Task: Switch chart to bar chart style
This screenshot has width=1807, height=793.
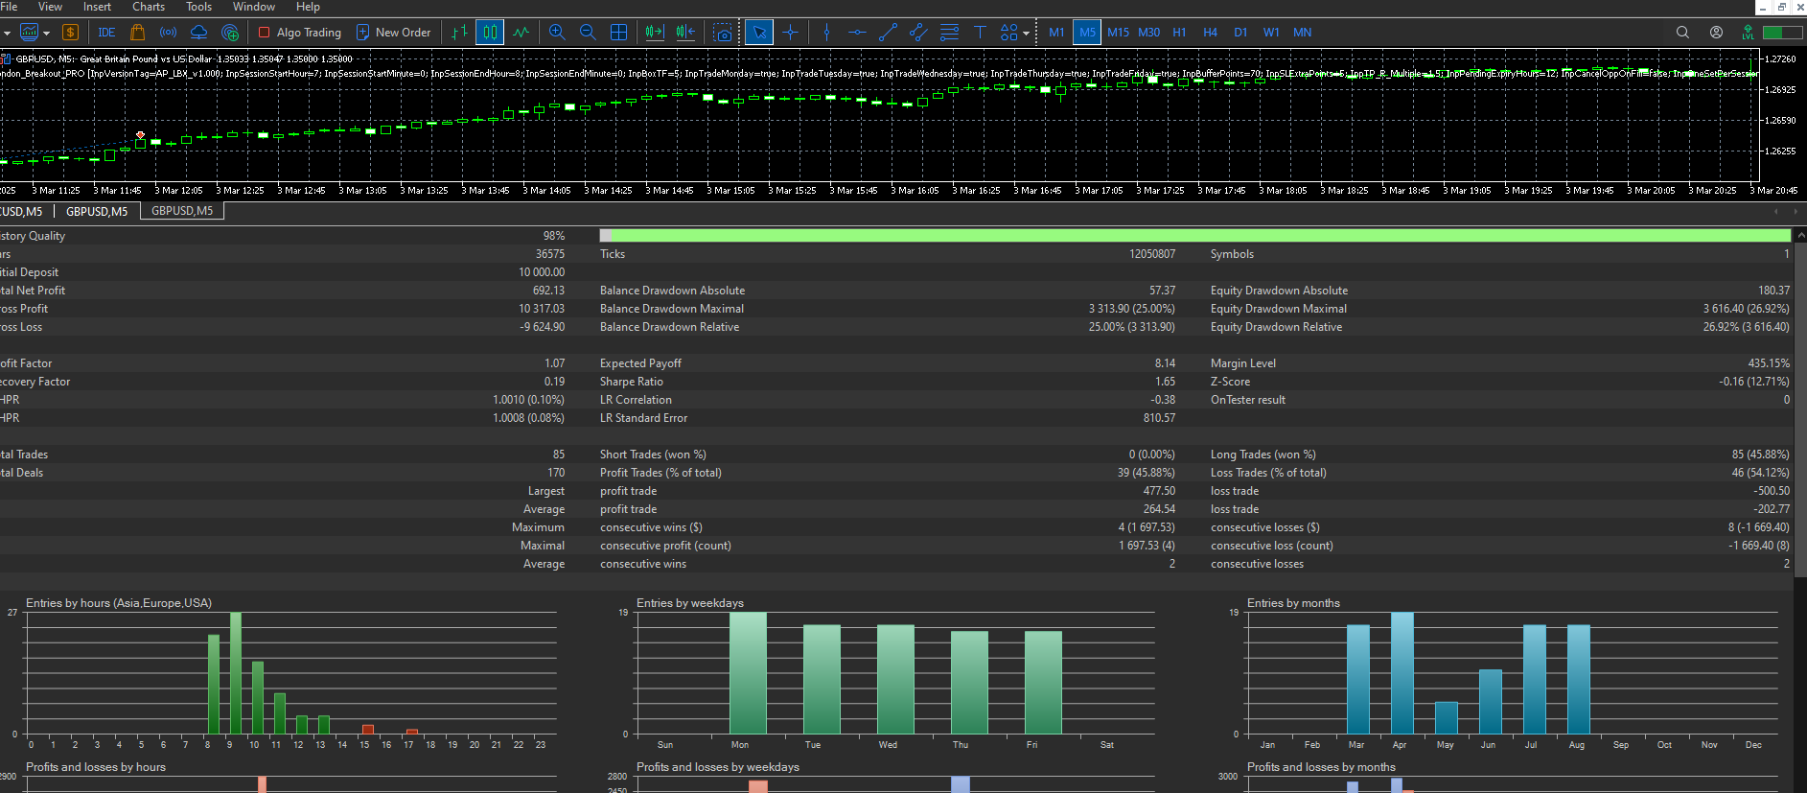Action: pos(459,33)
